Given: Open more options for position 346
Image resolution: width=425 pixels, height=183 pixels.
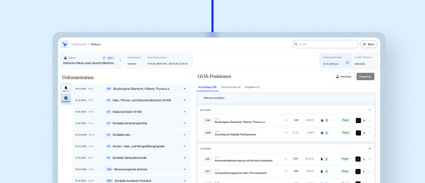Looking at the screenshot, I should coord(369,159).
